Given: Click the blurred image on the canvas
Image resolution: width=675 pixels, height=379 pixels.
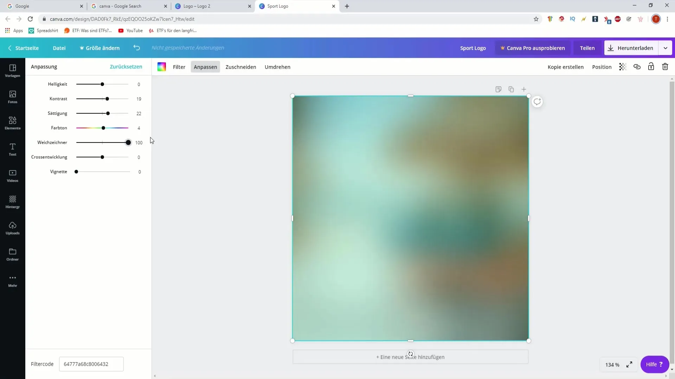Looking at the screenshot, I should click(410, 218).
